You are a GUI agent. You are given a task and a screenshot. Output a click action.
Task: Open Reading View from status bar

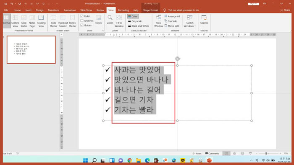(242, 153)
